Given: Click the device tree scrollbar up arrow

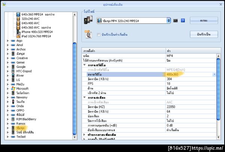Looking at the screenshot, I should click(75, 14).
